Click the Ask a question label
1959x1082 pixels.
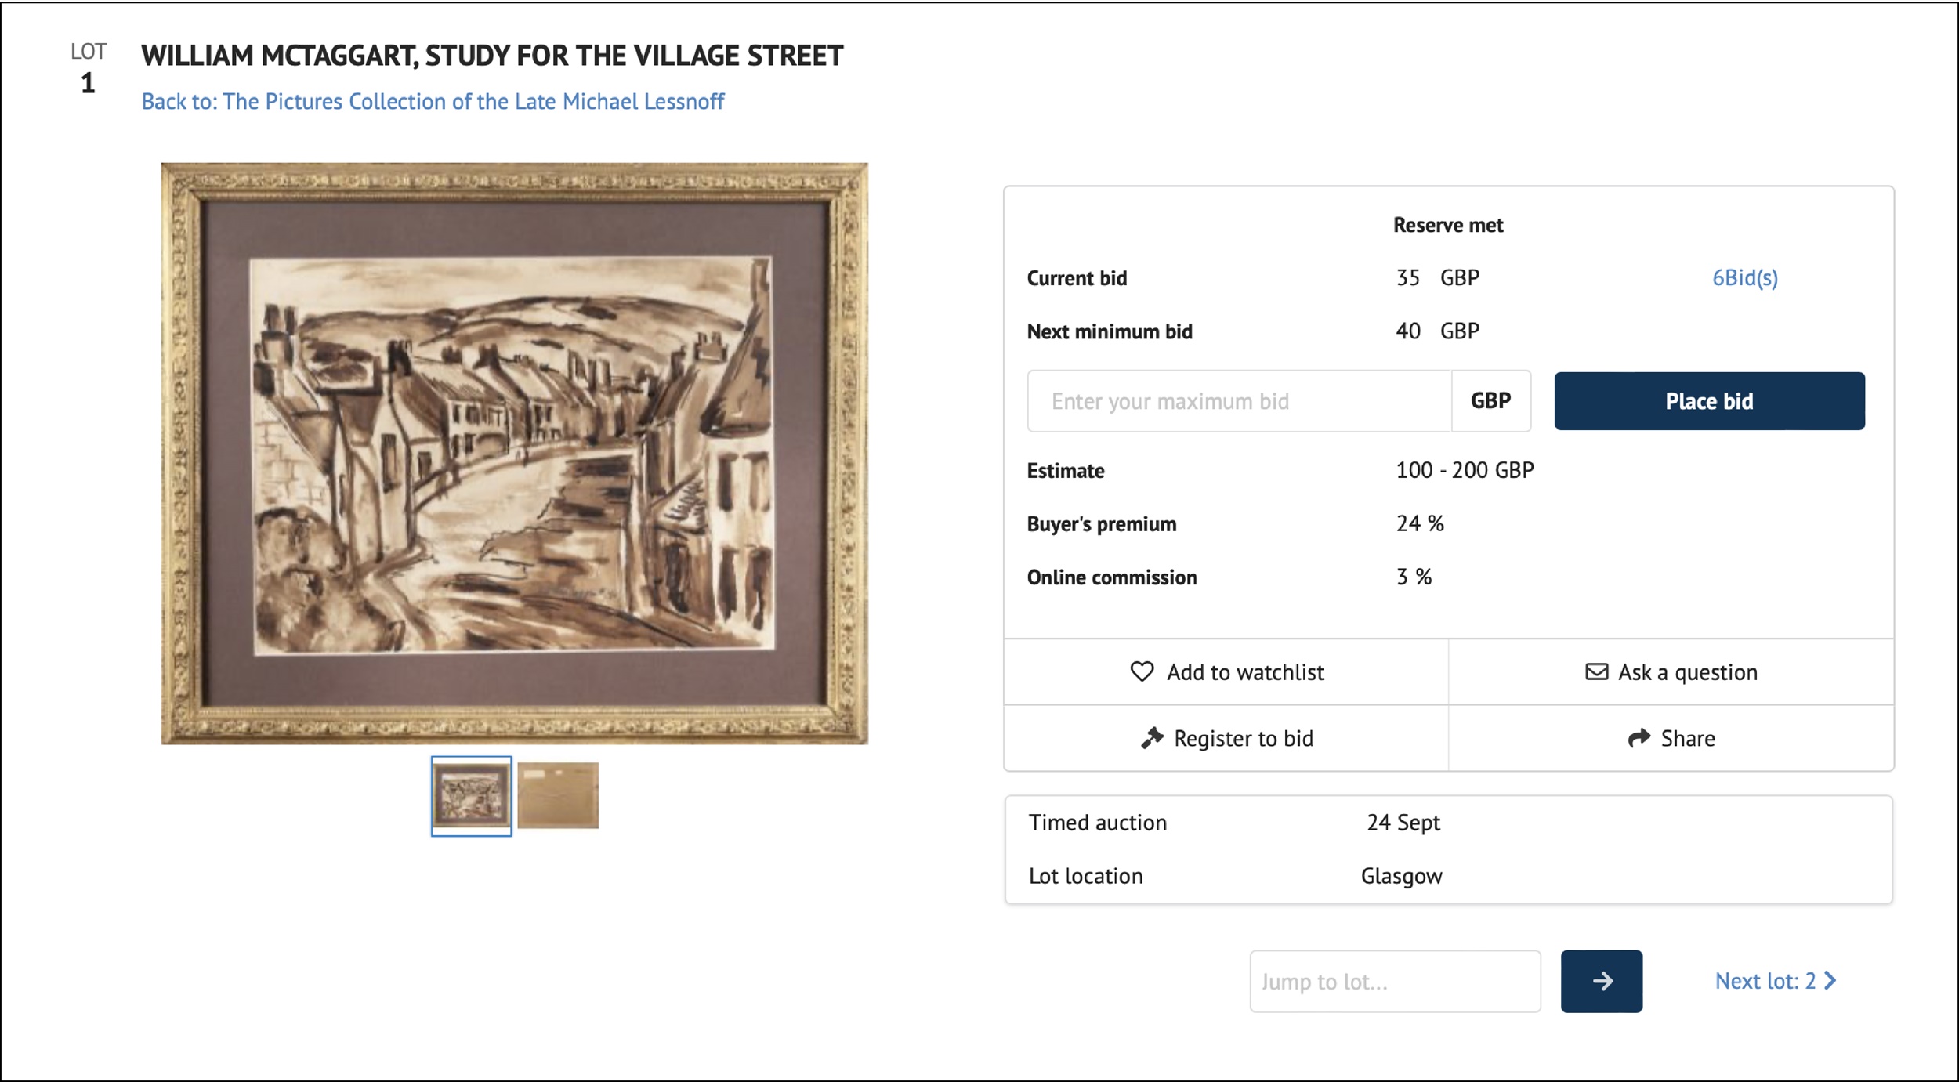(1688, 672)
